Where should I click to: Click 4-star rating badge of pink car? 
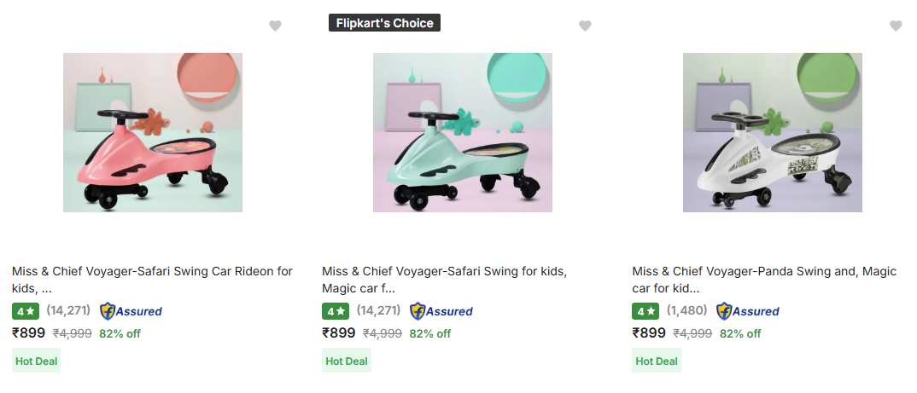click(x=26, y=311)
